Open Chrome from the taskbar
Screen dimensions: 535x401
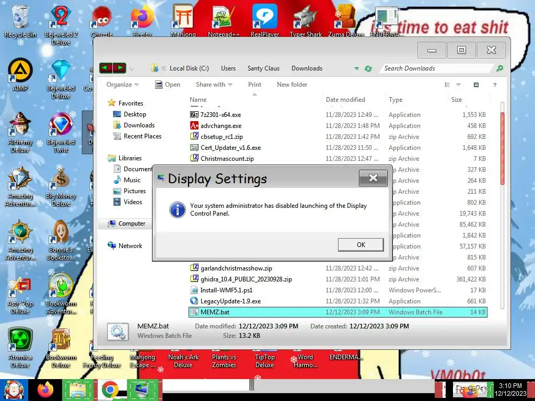click(110, 390)
